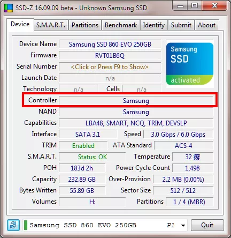Click the firmware value RVT01B6Q

point(110,56)
